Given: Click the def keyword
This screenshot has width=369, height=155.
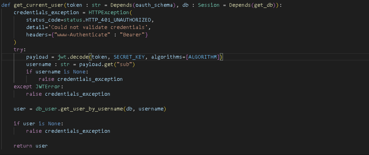Looking at the screenshot, I should tap(6, 5).
